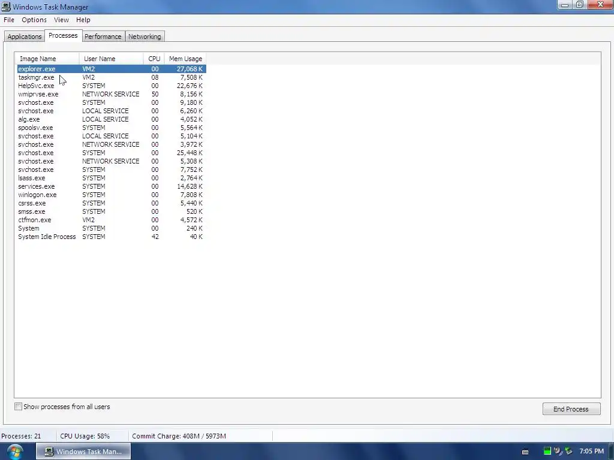Sort by CPU column header
This screenshot has height=460, width=614.
coord(154,59)
